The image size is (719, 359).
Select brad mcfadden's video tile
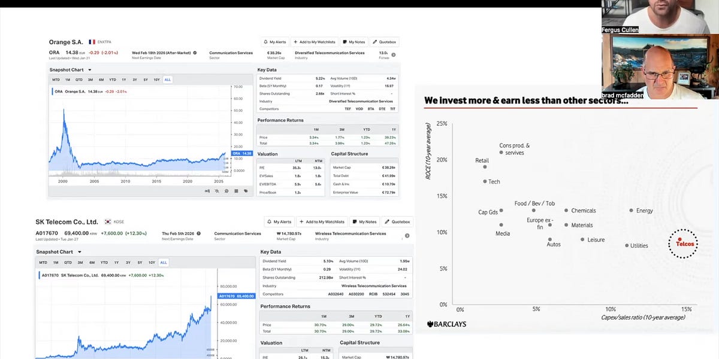coord(660,66)
